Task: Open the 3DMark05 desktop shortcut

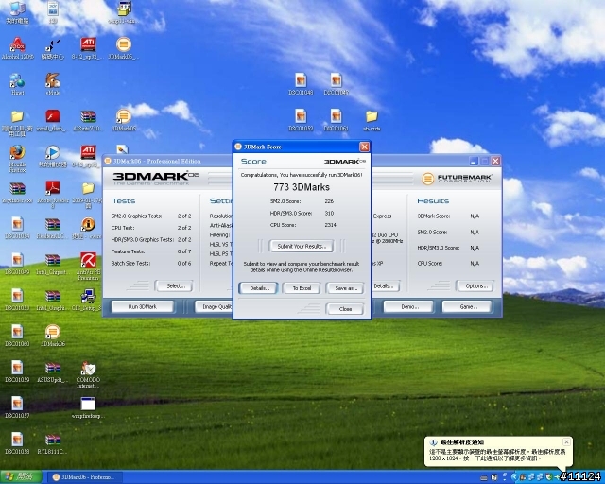Action: 124,120
